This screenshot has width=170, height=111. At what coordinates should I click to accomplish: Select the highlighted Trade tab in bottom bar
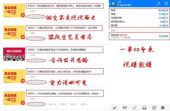click(x=135, y=108)
